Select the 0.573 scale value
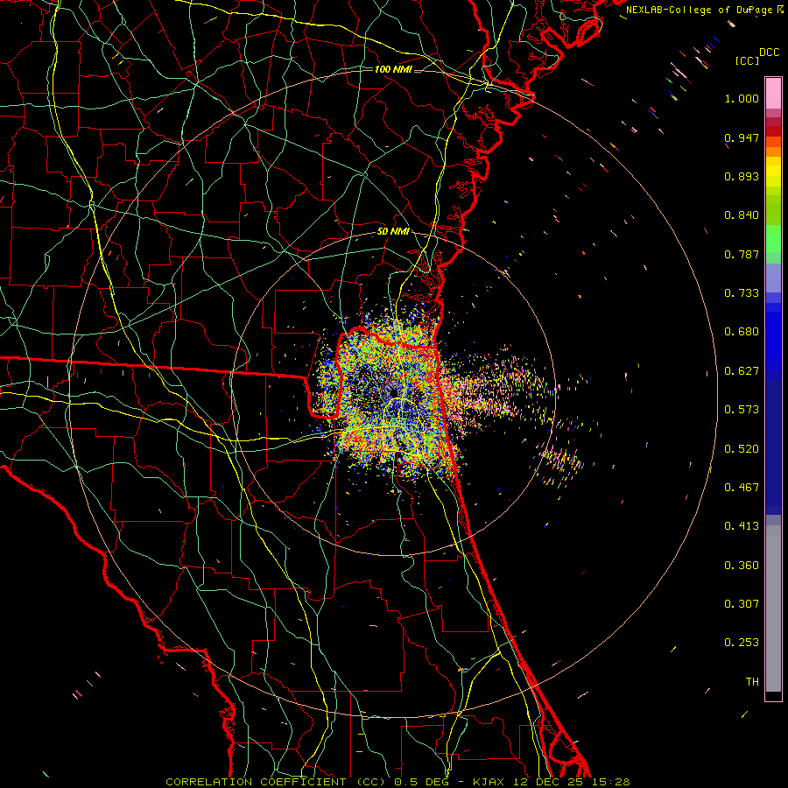Viewport: 788px width, 788px height. (742, 410)
